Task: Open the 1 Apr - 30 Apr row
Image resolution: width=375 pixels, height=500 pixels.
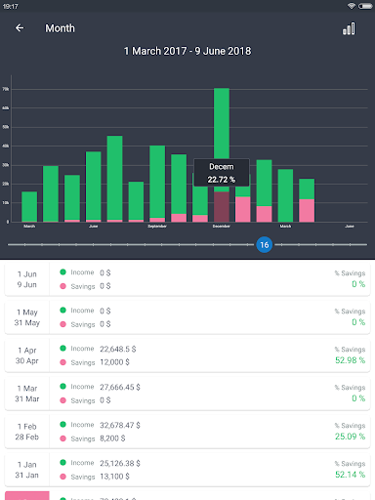Action: [x=187, y=355]
